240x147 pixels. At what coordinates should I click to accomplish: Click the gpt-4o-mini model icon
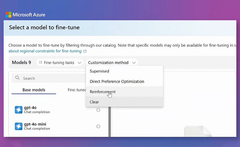[19, 126]
